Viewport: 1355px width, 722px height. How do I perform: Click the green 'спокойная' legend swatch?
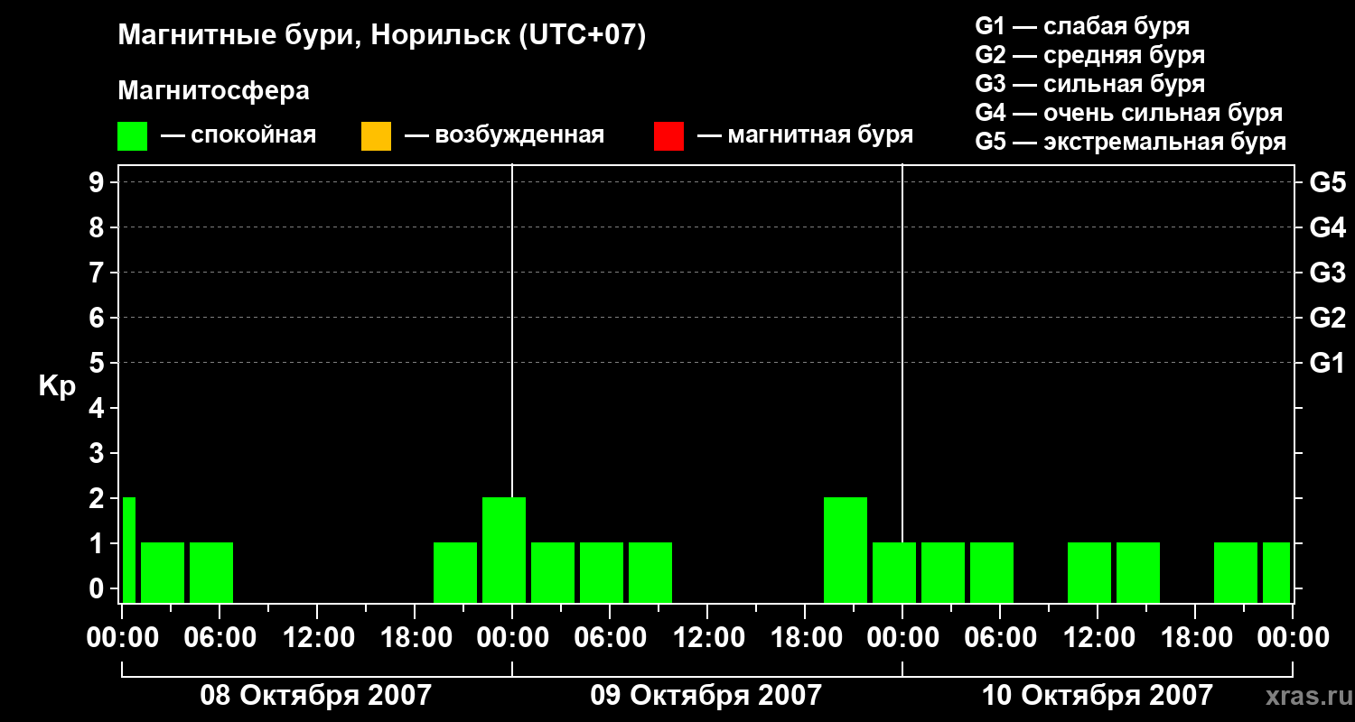[x=133, y=136]
